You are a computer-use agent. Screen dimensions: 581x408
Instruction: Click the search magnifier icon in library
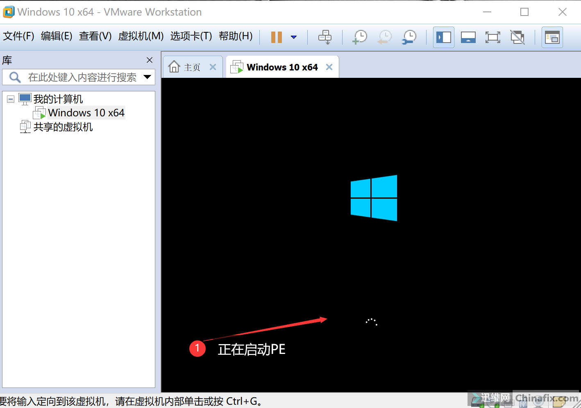[x=15, y=77]
